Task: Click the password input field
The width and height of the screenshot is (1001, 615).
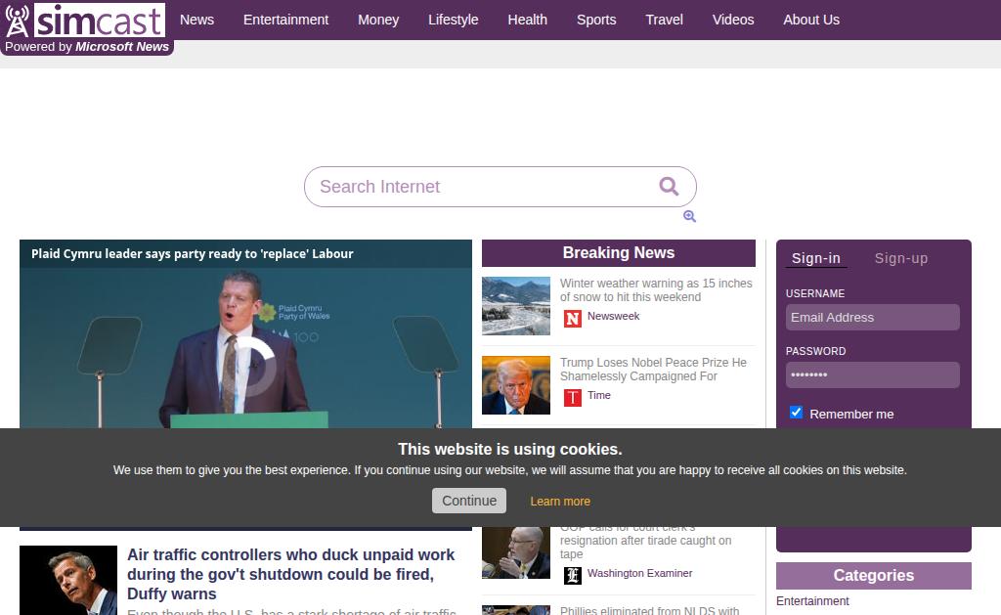Action: click(873, 374)
